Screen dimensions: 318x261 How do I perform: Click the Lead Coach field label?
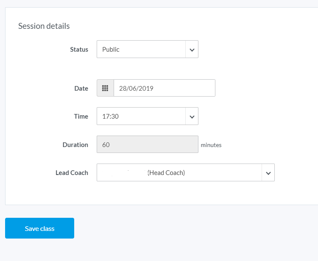72,173
